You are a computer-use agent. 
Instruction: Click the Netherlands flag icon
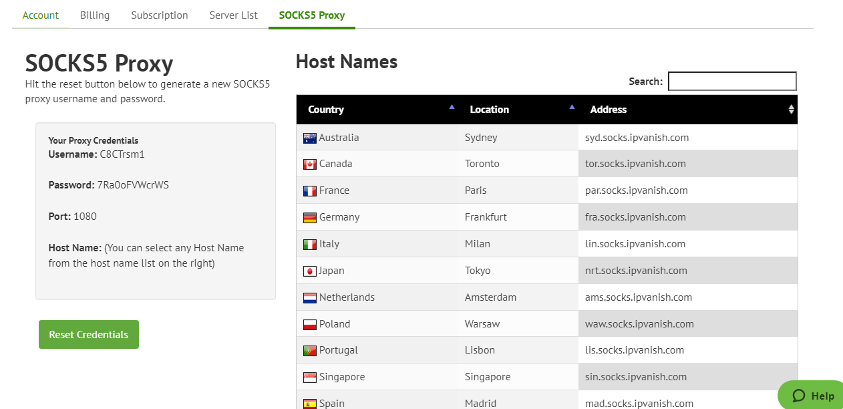click(310, 298)
